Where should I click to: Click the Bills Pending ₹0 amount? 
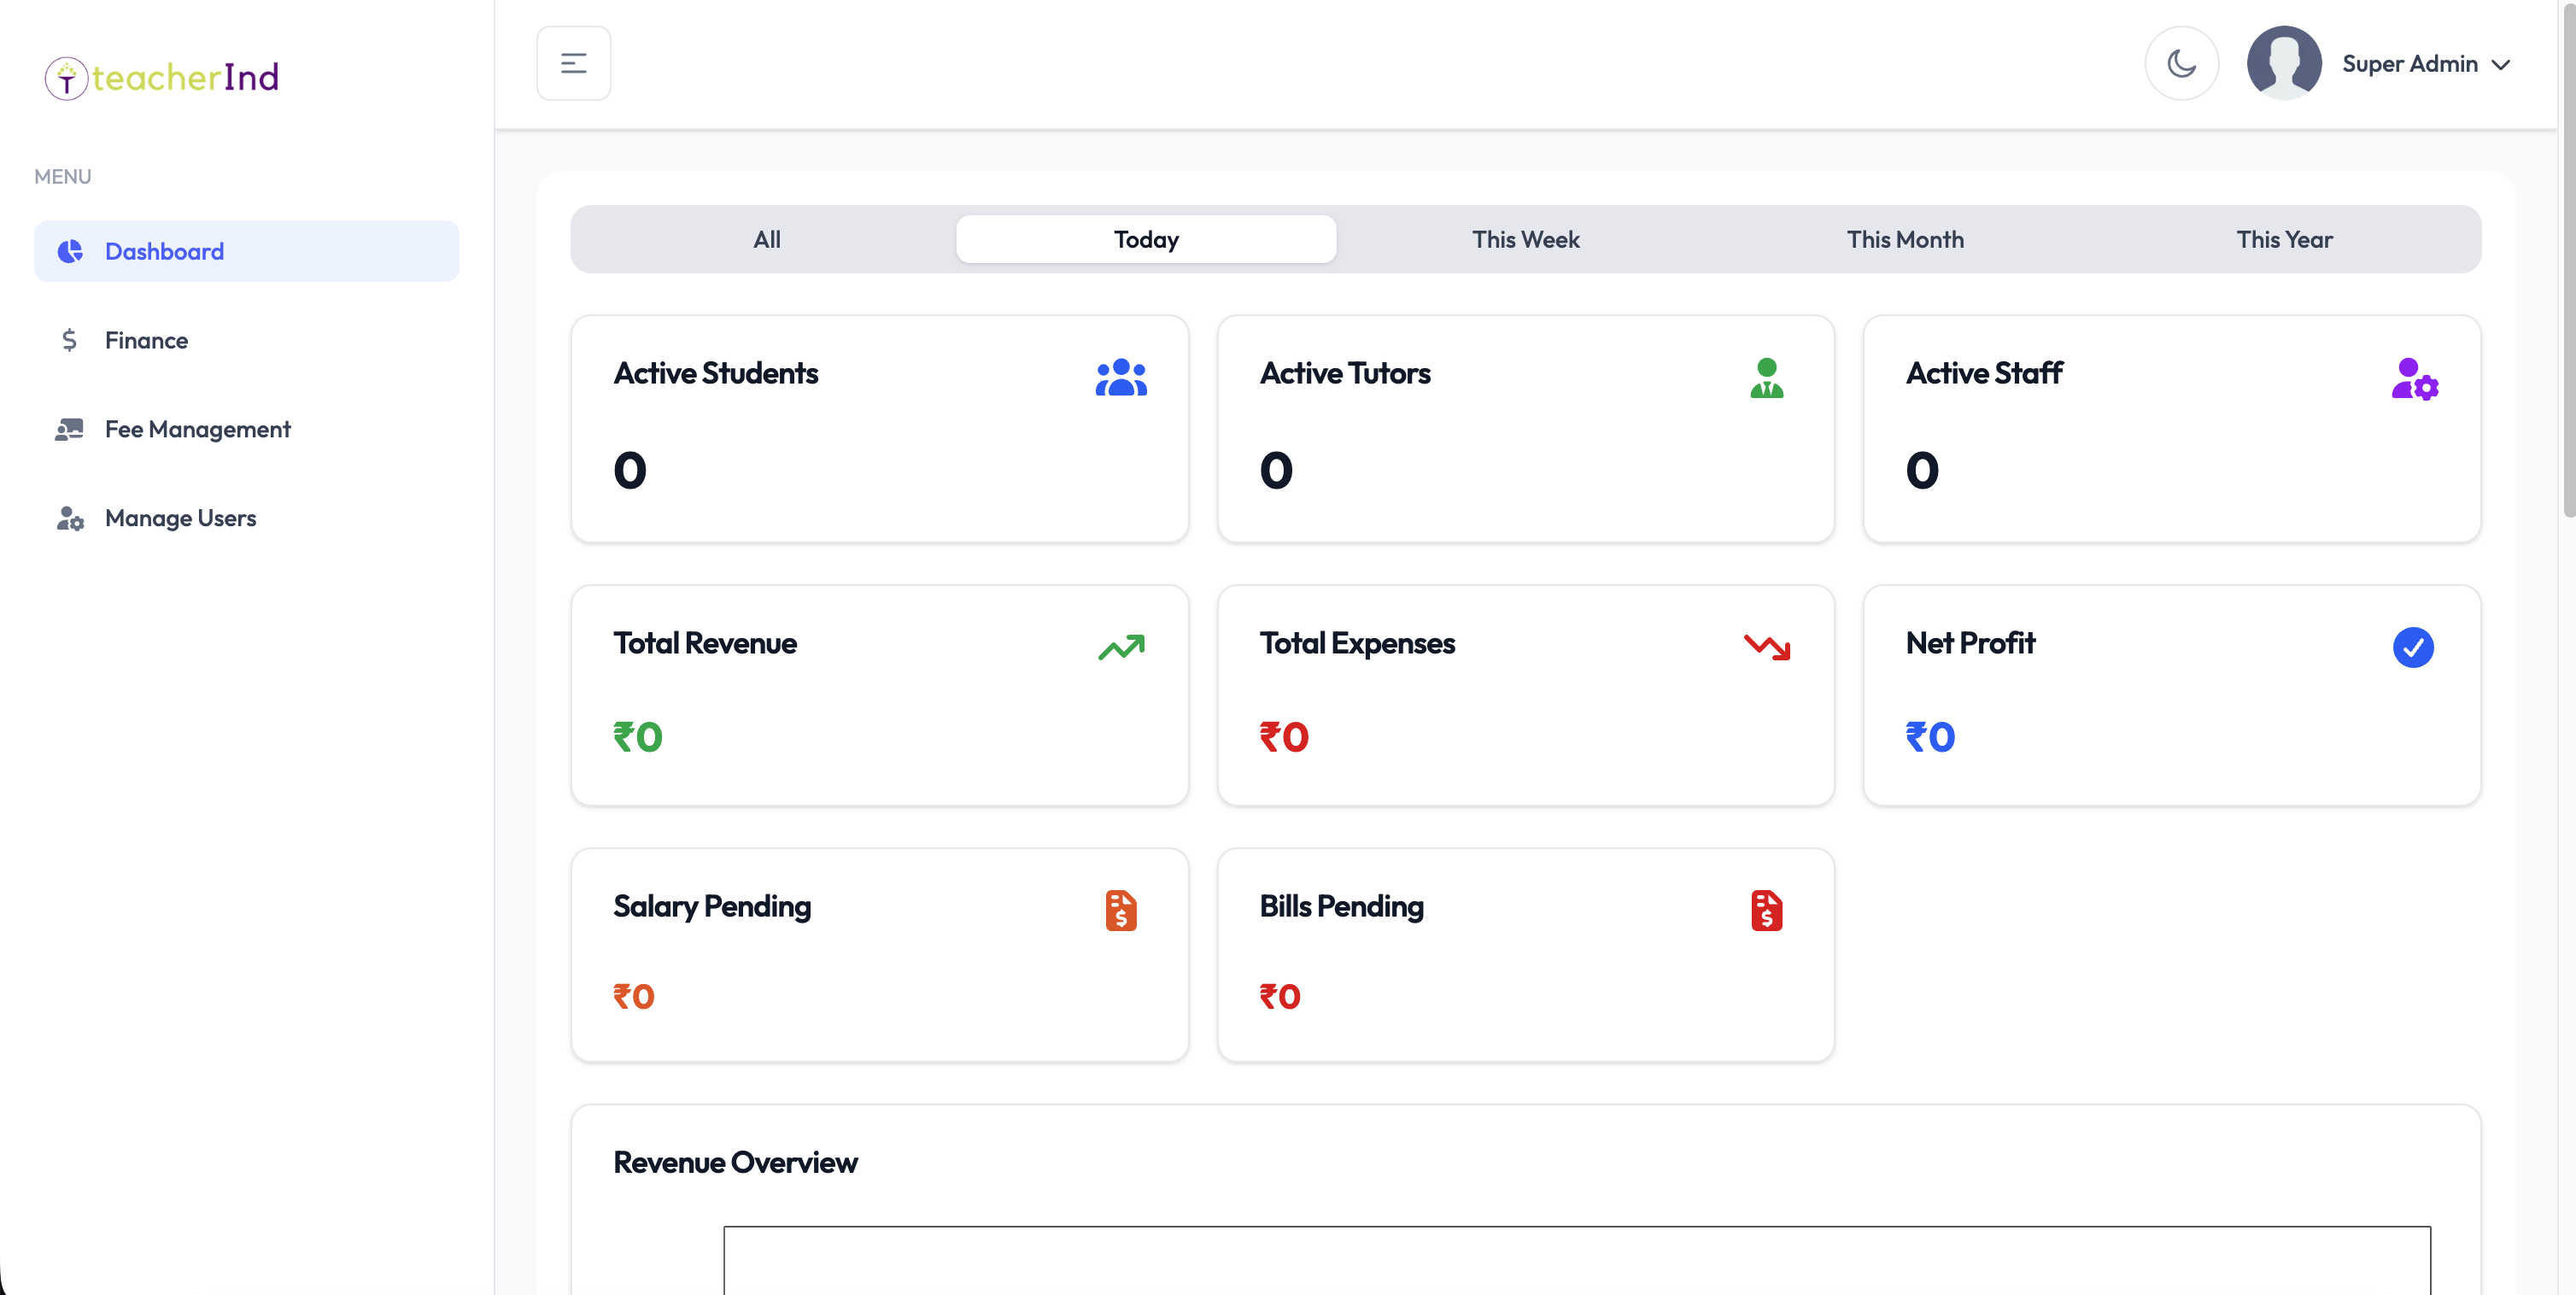tap(1279, 996)
